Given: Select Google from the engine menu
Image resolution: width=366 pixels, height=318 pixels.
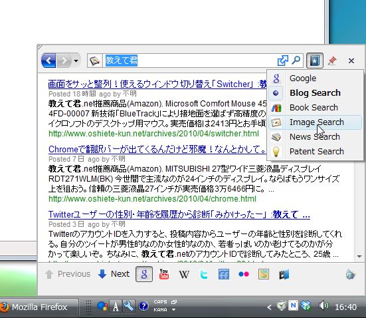Looking at the screenshot, I should (x=315, y=79).
